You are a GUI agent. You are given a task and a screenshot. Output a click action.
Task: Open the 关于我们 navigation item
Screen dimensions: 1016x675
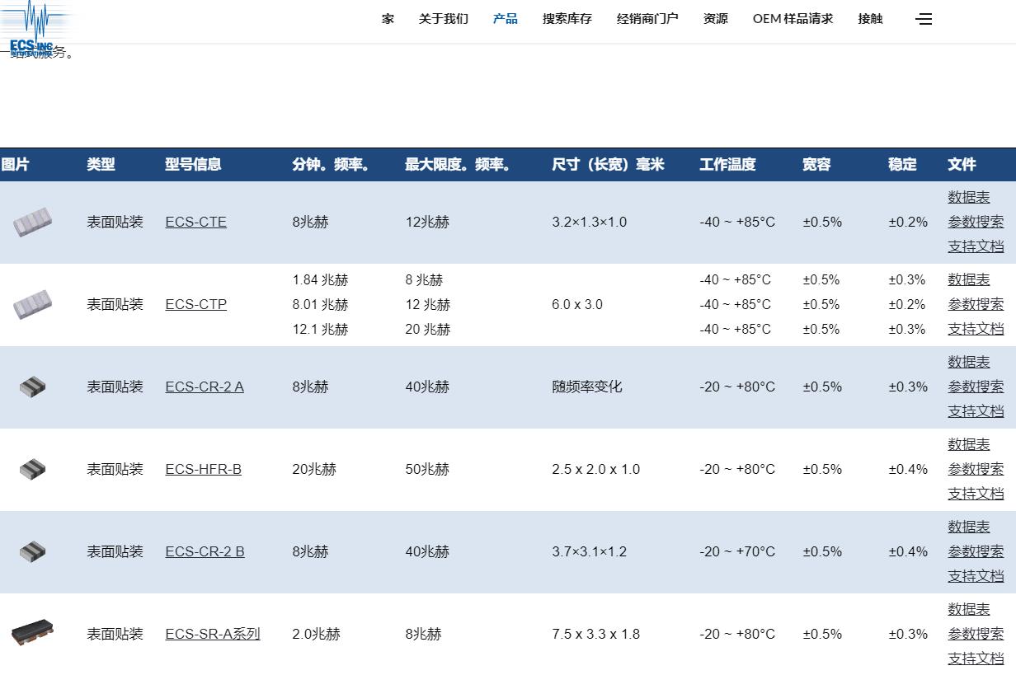(x=443, y=19)
